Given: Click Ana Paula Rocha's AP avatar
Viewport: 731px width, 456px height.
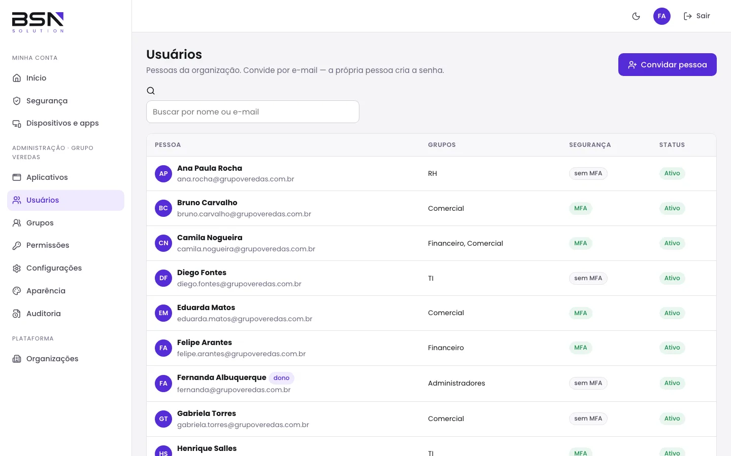Looking at the screenshot, I should [x=163, y=174].
